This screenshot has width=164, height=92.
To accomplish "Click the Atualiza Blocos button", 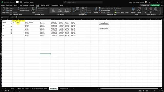I will 104,29.
